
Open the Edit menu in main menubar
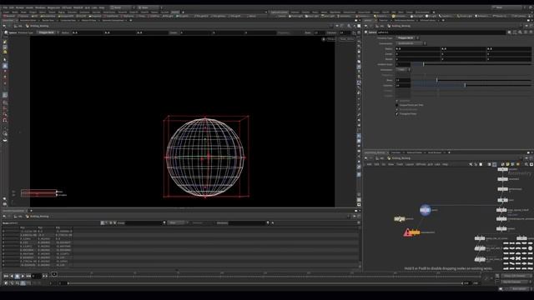click(x=12, y=7)
